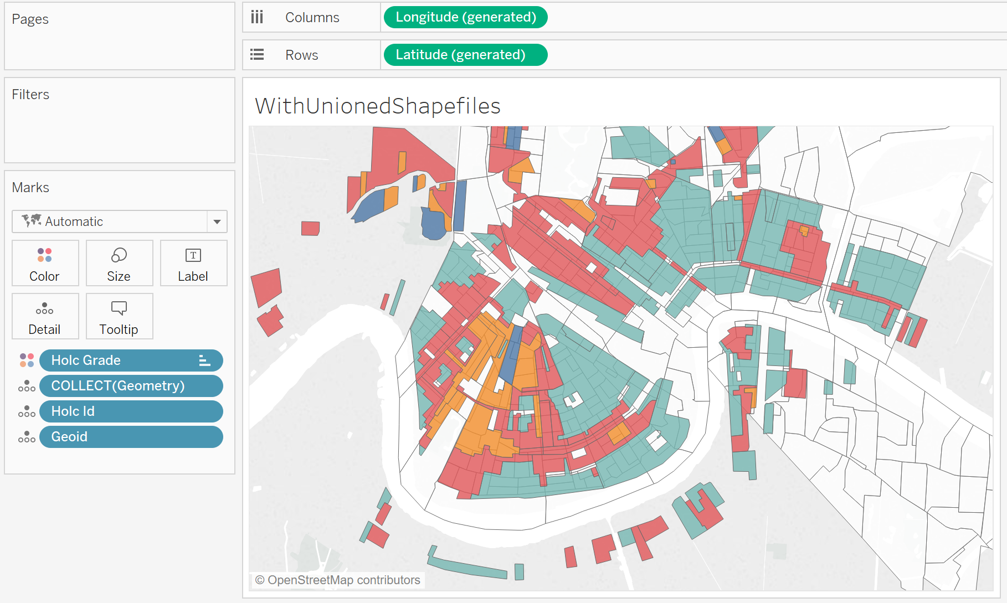
Task: Click the detail icon beside Geoid
Action: [x=27, y=437]
